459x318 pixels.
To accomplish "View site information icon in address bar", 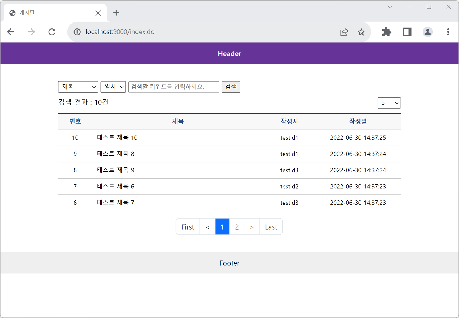I will coord(77,32).
